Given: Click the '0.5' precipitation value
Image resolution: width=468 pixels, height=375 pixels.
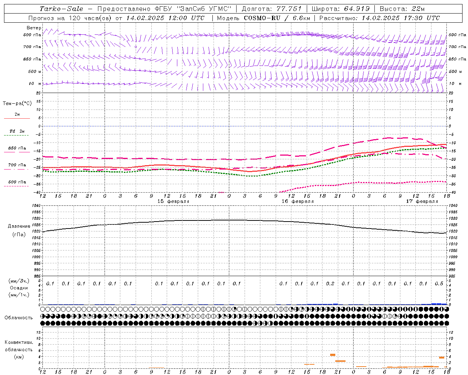Looking at the screenshot, I should click(x=439, y=284).
